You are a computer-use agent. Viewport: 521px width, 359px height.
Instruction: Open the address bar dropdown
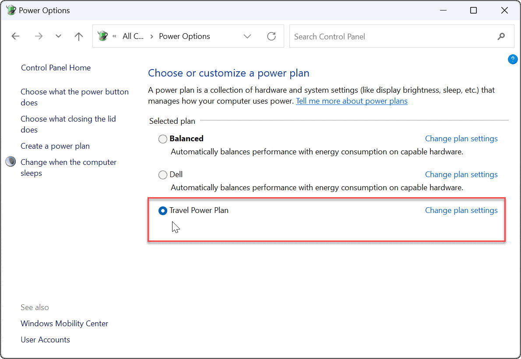[x=247, y=36]
